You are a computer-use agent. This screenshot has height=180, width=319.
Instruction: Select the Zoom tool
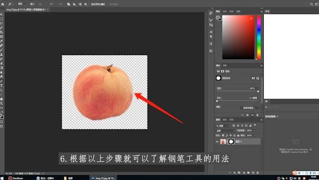(2, 103)
